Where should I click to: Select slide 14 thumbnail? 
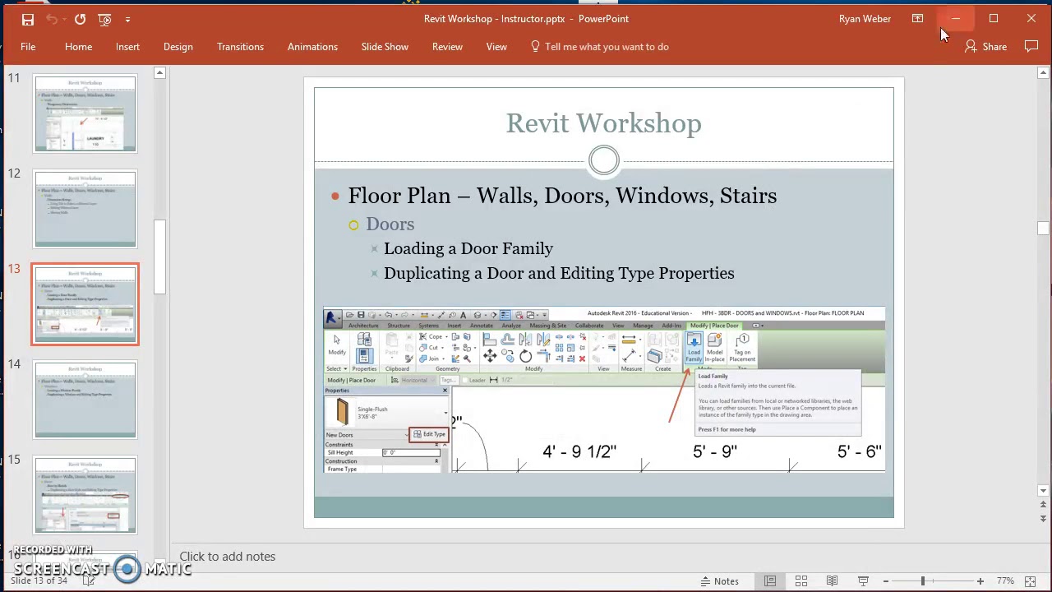click(85, 400)
